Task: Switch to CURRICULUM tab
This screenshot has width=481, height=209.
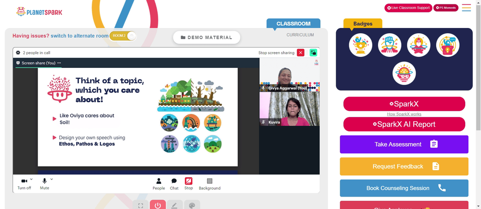Action: click(x=300, y=35)
